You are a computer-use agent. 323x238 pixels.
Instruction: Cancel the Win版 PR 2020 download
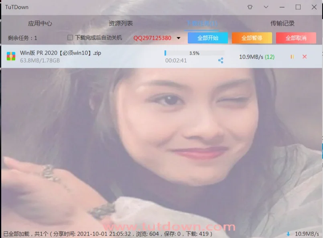click(305, 57)
